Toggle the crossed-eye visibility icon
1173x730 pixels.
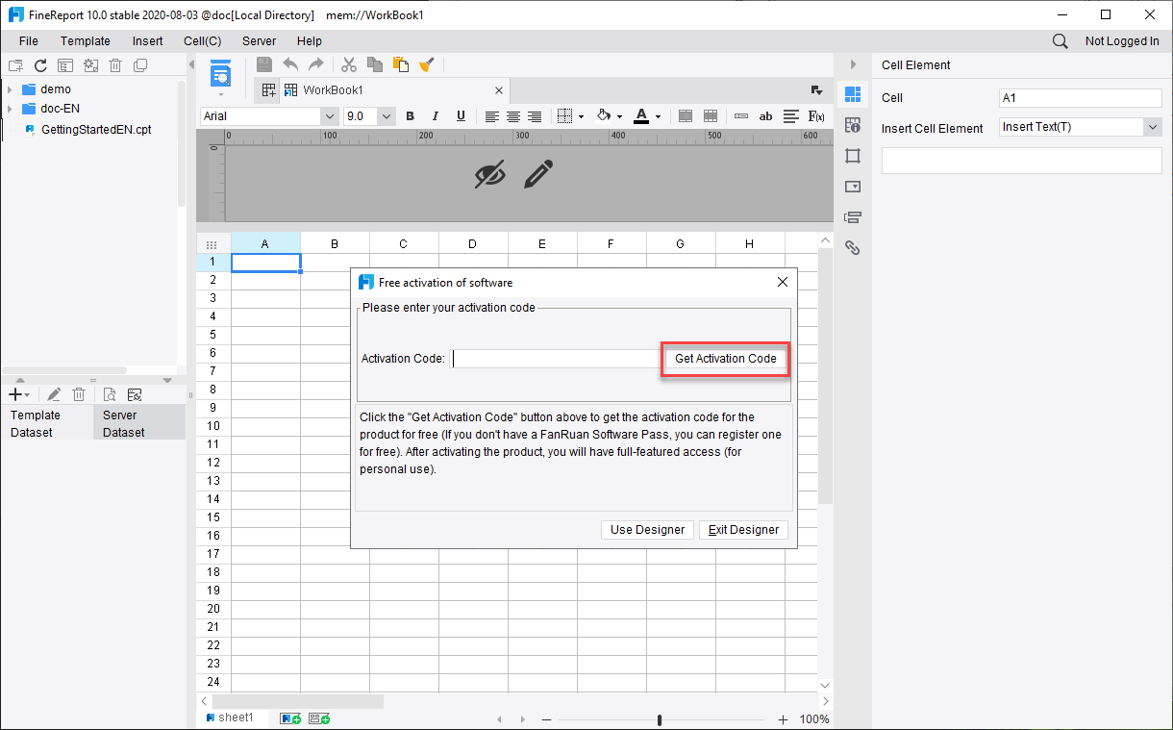tap(490, 174)
